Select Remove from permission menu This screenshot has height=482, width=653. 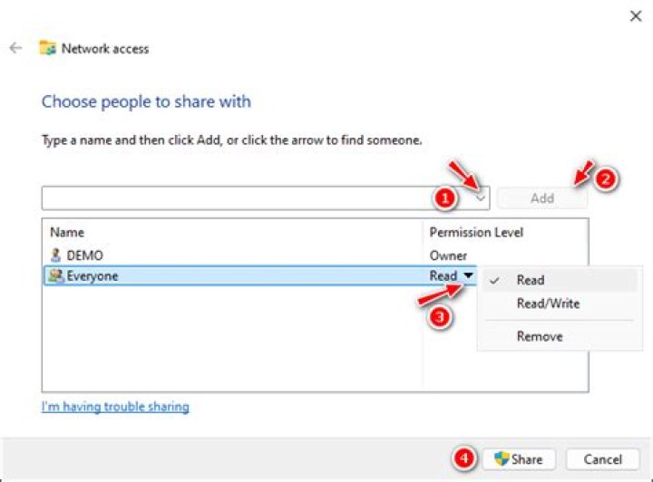(x=540, y=336)
